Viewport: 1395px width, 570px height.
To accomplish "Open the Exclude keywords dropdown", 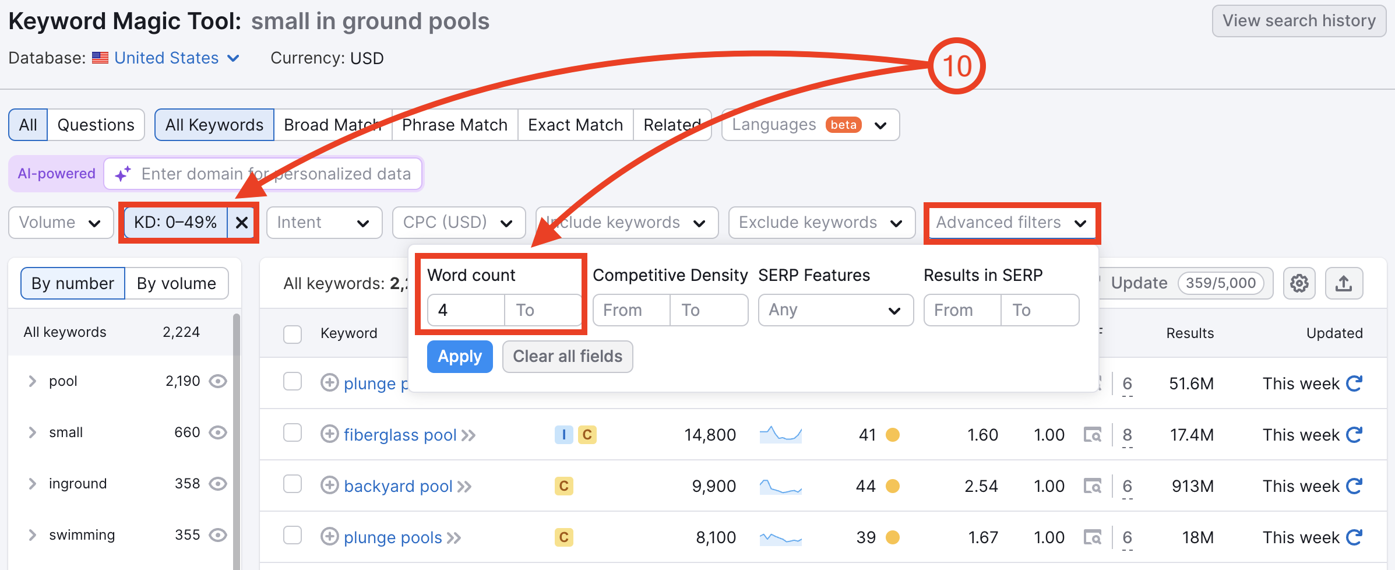I will point(822,223).
